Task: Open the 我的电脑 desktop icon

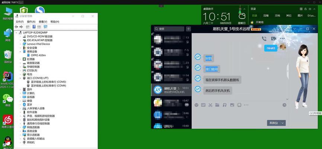Action: pyautogui.click(x=8, y=13)
